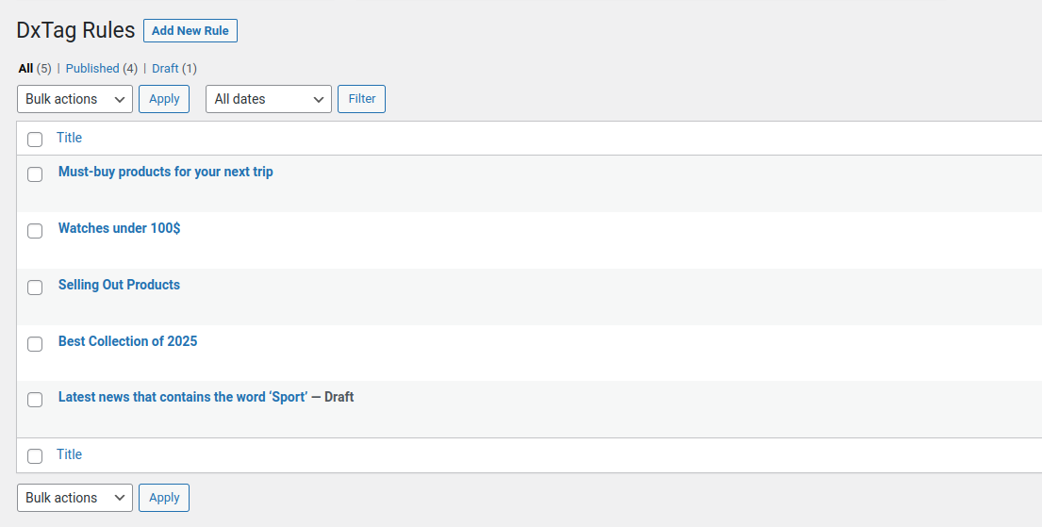This screenshot has width=1042, height=527.
Task: Expand the All dates dropdown
Action: (x=268, y=99)
